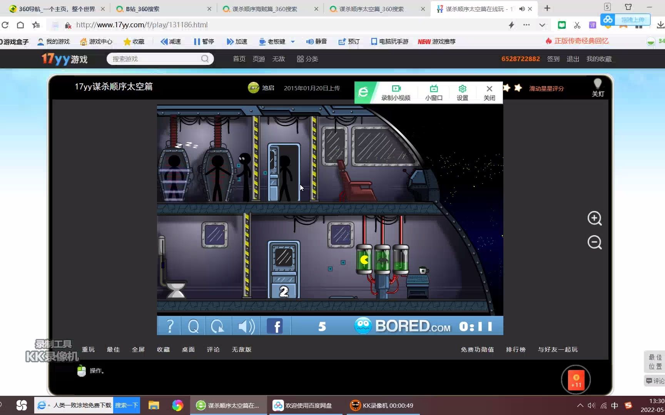
Task: Open the 最佳位置 side button
Action: point(655,362)
